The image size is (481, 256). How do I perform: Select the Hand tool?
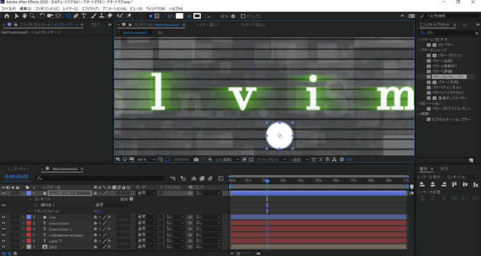(x=24, y=16)
